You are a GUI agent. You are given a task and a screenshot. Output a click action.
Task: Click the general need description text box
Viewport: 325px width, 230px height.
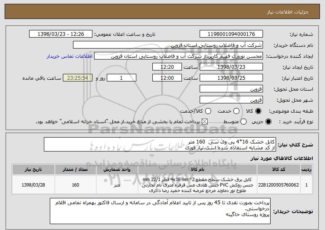(160, 144)
